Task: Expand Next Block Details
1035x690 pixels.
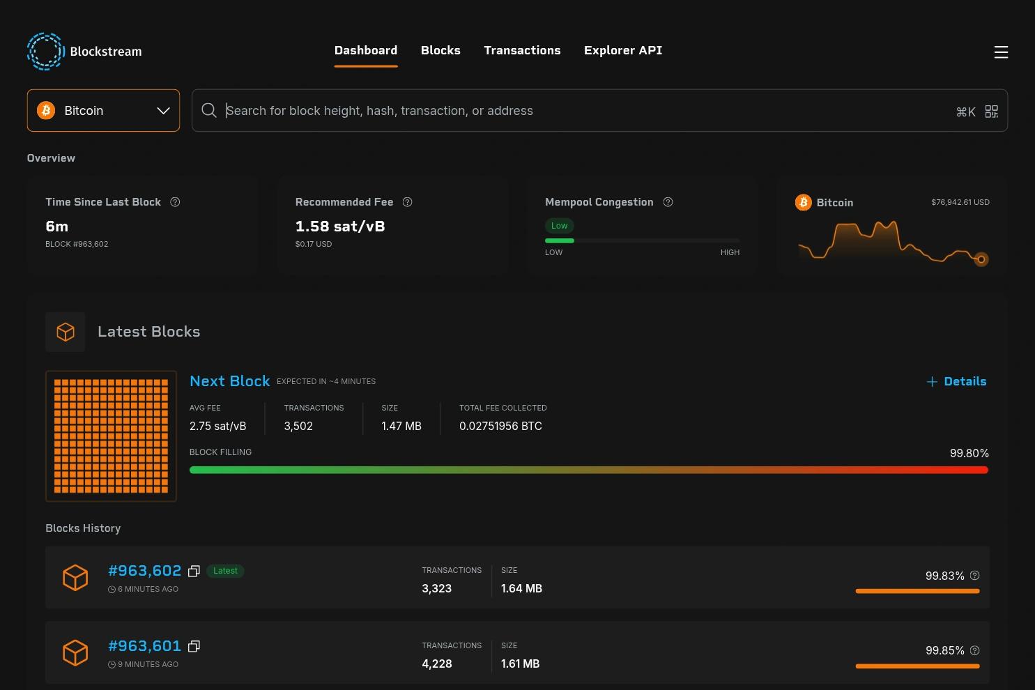Action: point(956,381)
